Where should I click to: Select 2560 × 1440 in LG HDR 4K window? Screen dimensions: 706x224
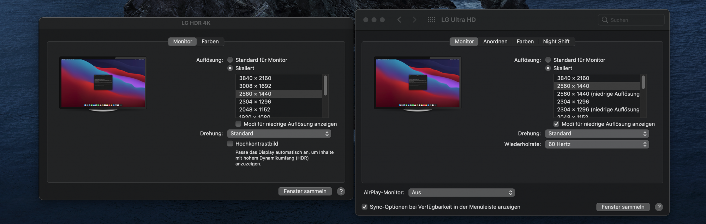point(279,94)
